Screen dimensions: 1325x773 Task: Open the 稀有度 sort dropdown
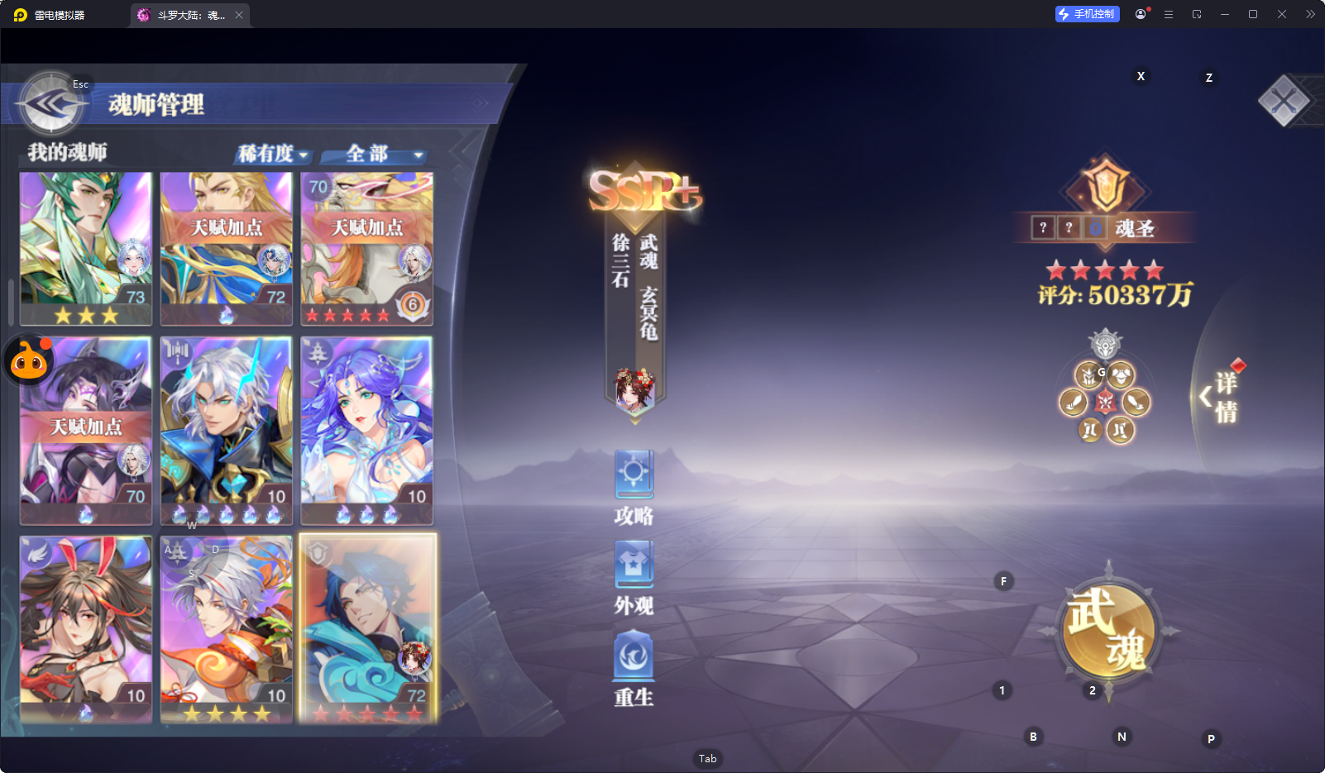(x=273, y=154)
